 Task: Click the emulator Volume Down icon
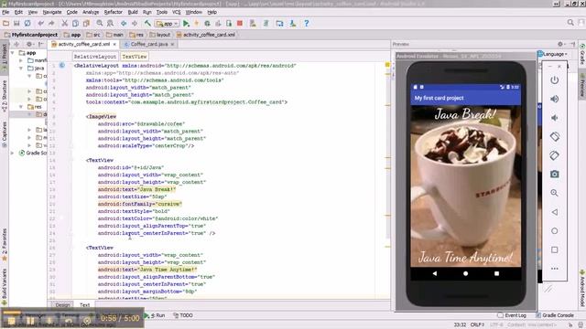(555, 118)
